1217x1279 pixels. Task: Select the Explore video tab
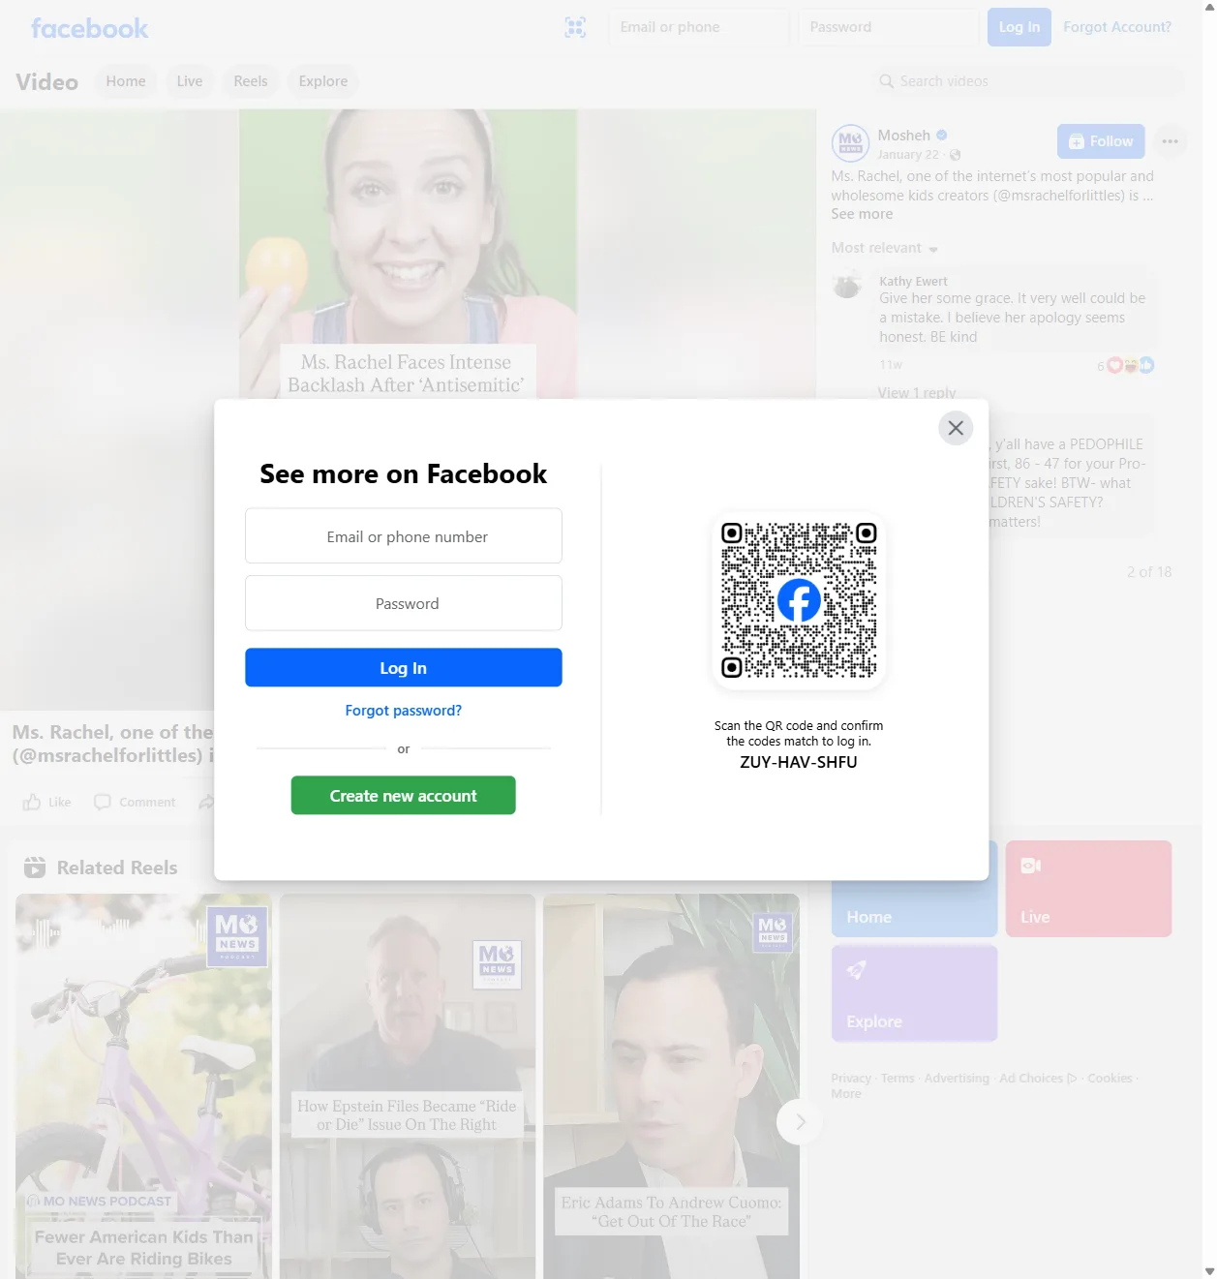(323, 81)
